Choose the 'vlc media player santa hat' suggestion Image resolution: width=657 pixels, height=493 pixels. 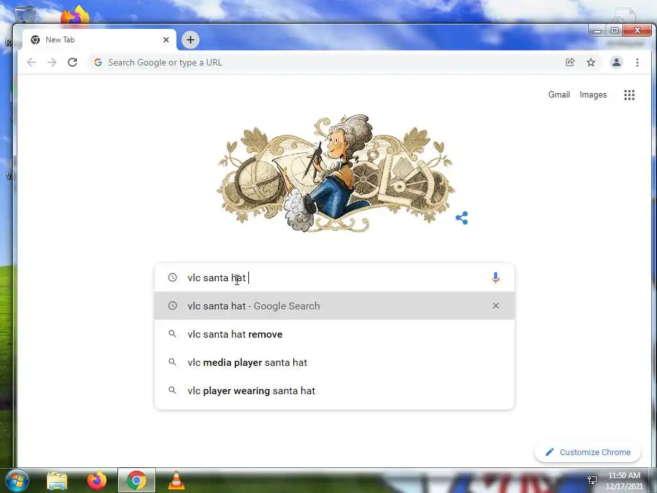click(334, 362)
